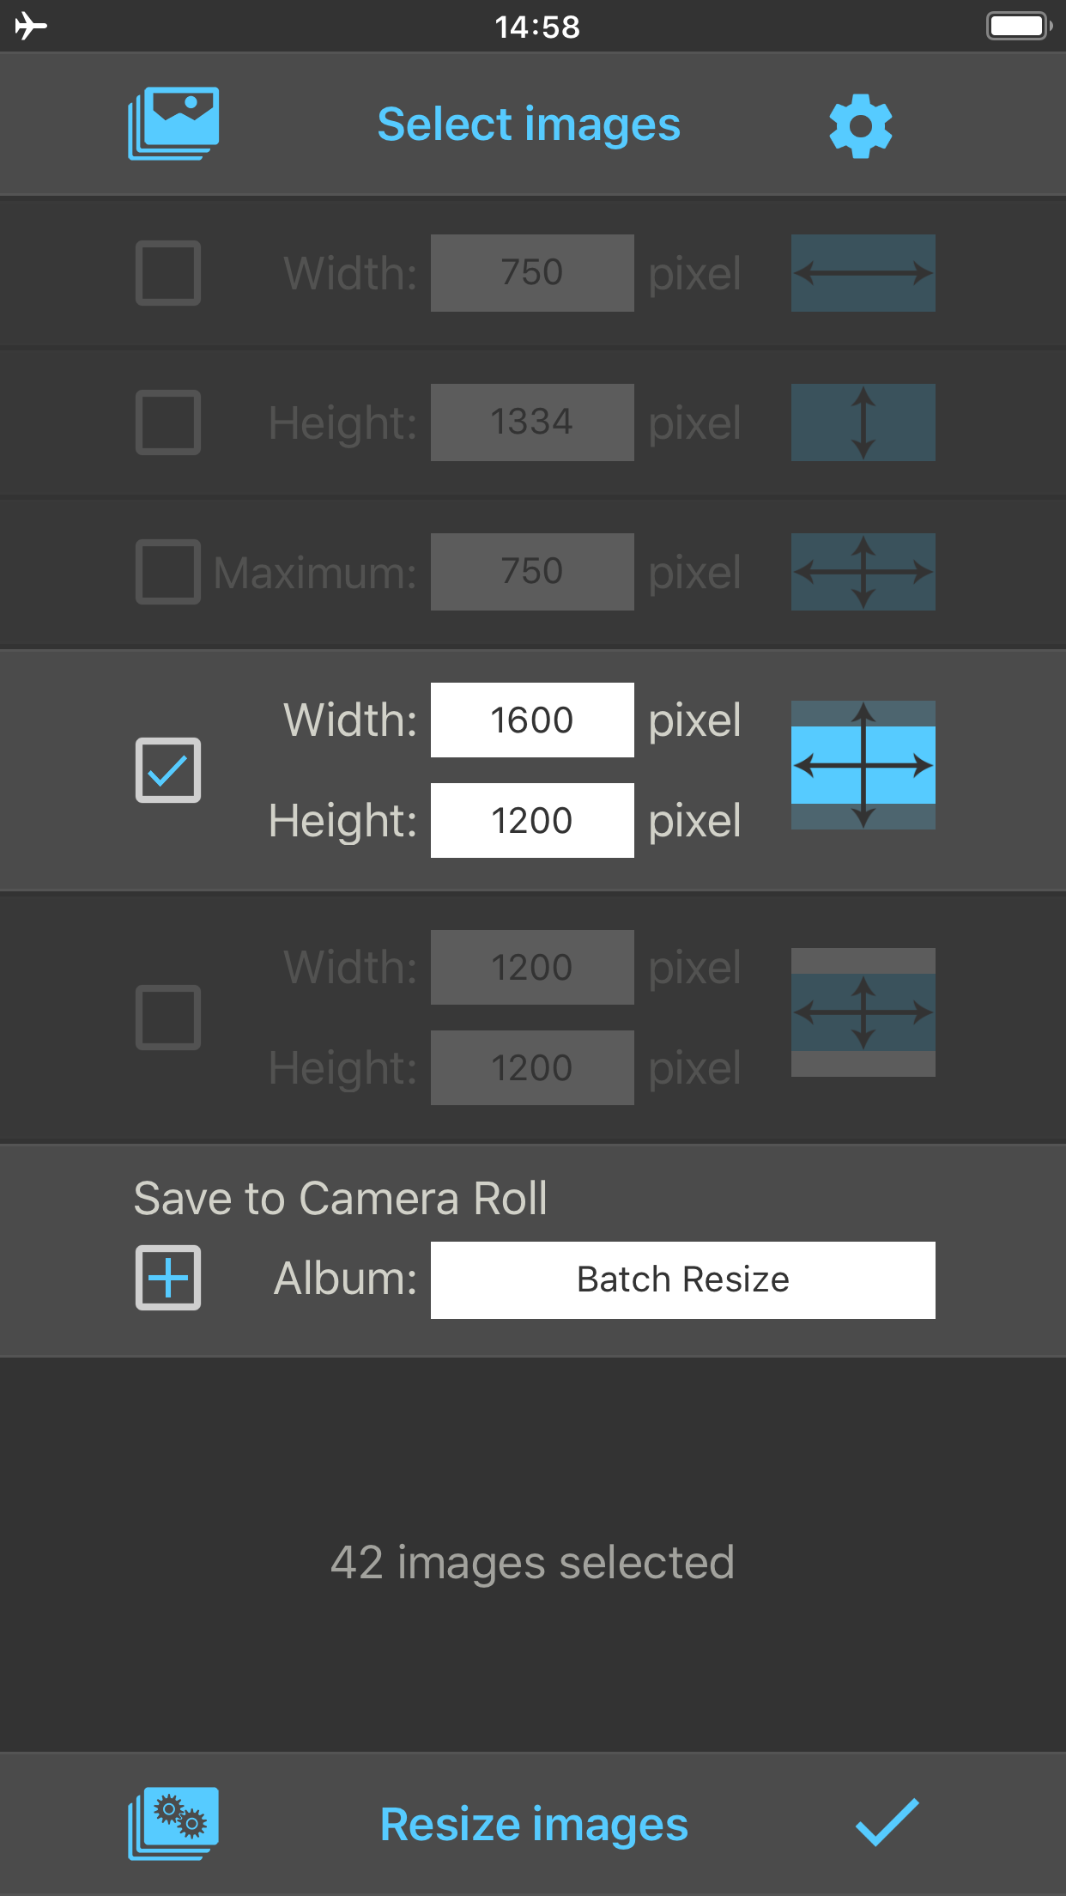Tap the Select images title button
The image size is (1066, 1896).
click(x=529, y=125)
